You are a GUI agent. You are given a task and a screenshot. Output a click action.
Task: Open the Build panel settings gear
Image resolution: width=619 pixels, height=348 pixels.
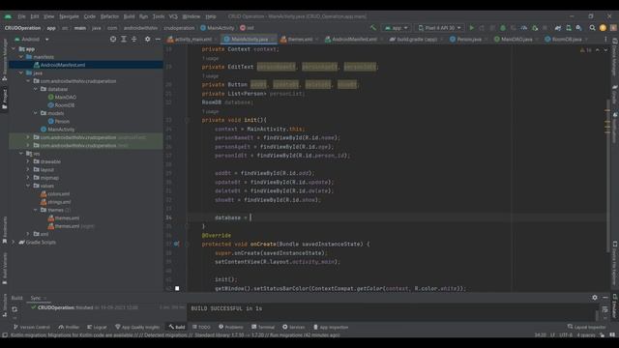(595, 298)
